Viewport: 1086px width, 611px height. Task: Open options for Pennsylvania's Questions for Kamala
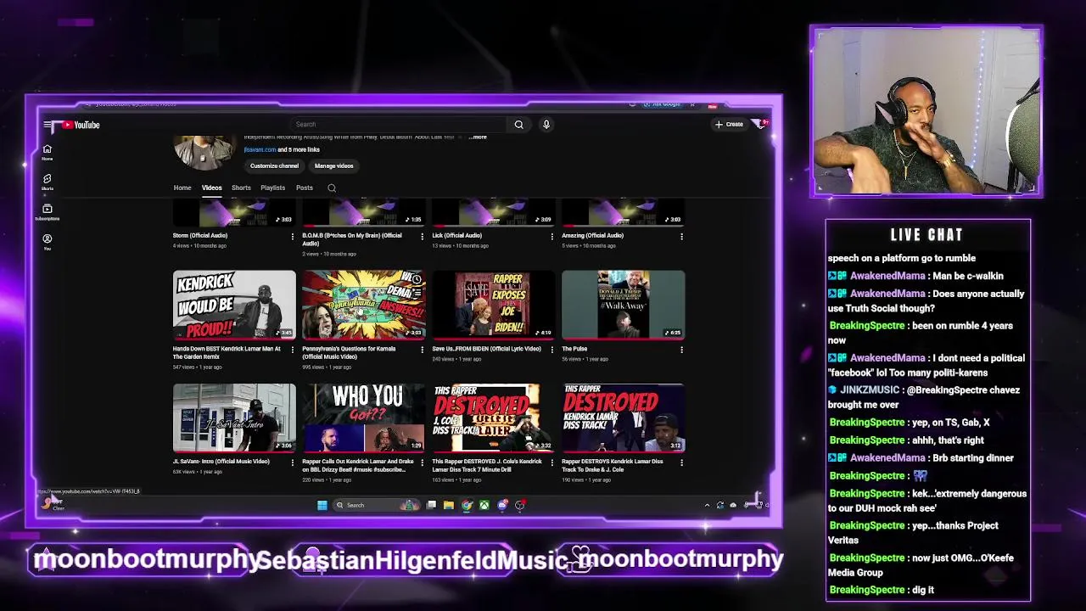pyautogui.click(x=423, y=349)
